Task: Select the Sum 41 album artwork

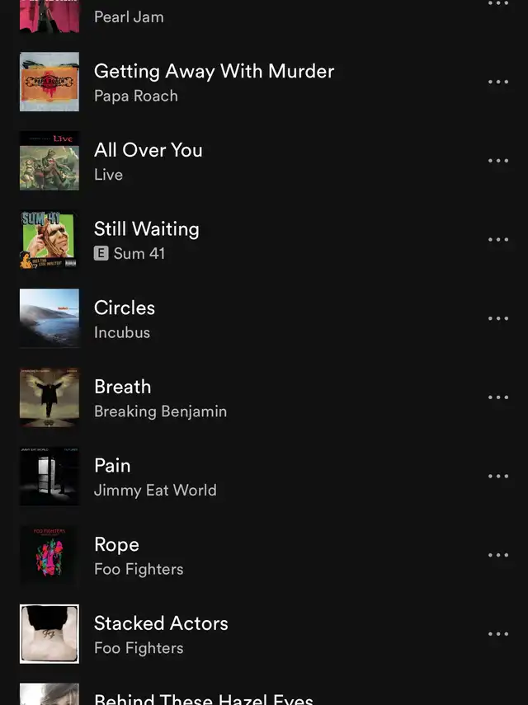Action: pyautogui.click(x=49, y=240)
